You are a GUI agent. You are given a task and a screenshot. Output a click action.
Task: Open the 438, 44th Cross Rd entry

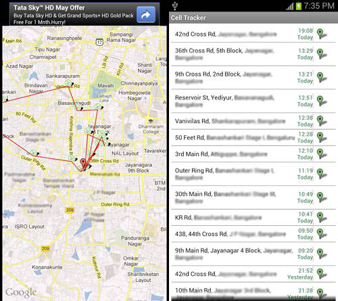point(254,234)
